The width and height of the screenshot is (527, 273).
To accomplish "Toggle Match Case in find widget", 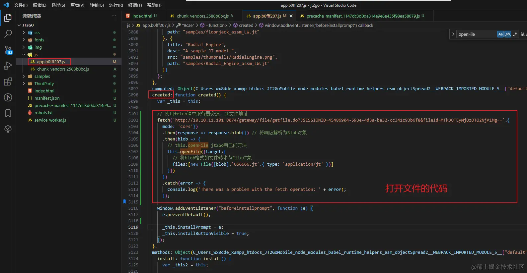I will [x=500, y=34].
